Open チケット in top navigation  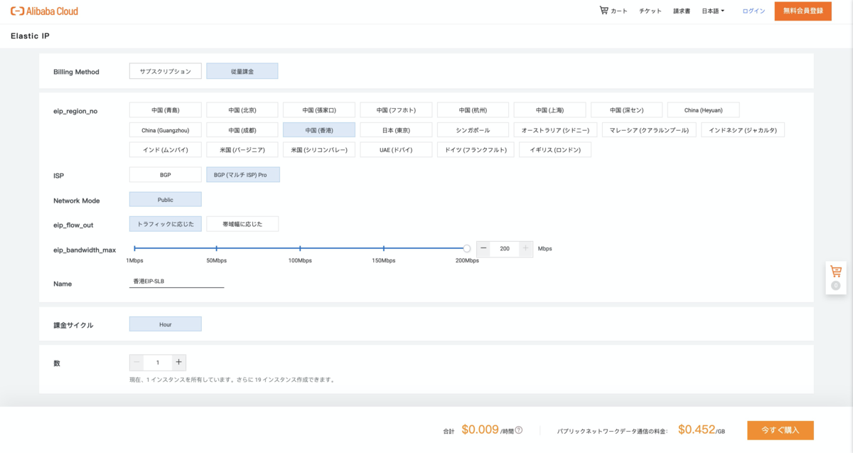pyautogui.click(x=650, y=11)
